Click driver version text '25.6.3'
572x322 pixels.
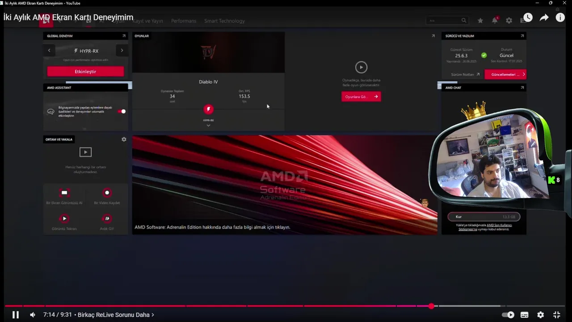pos(461,56)
